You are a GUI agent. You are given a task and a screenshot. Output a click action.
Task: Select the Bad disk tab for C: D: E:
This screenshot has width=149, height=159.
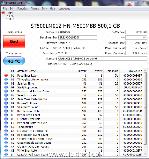point(11,16)
